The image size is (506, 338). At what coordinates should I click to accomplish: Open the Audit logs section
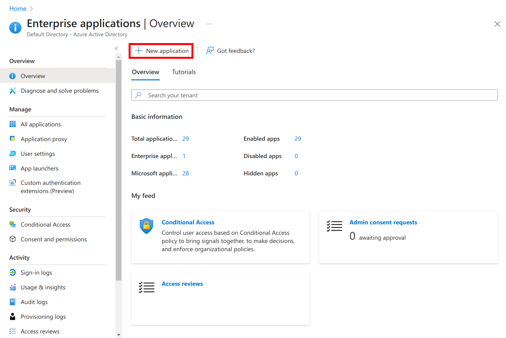tap(34, 302)
